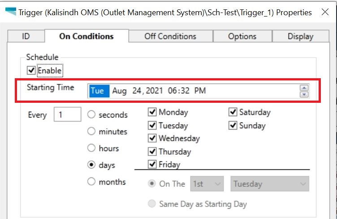Open the Off Conditions tab
Image resolution: width=337 pixels, height=219 pixels.
coord(170,37)
